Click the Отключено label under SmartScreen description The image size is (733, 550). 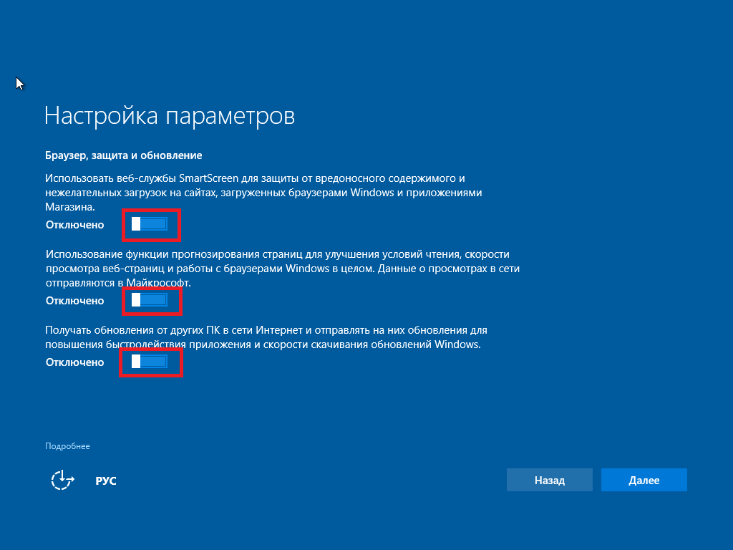tap(74, 225)
